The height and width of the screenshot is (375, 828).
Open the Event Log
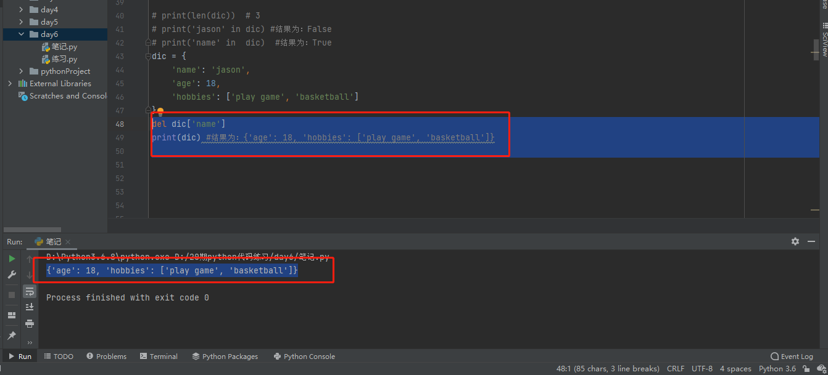(792, 356)
